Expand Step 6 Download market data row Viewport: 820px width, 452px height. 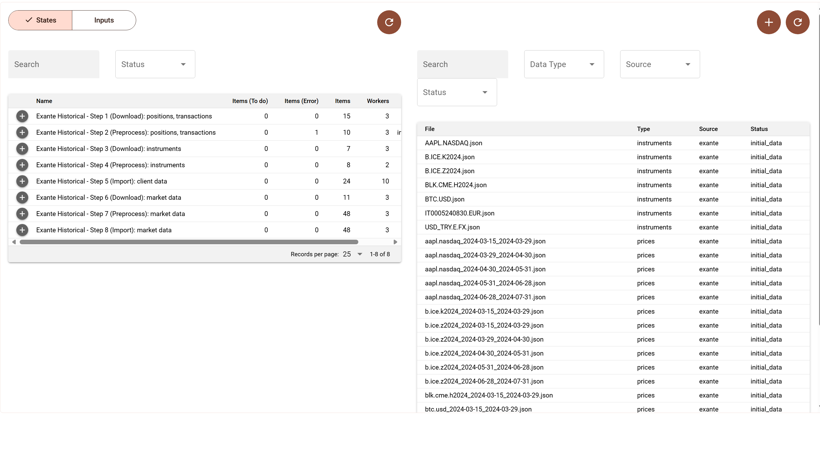22,197
